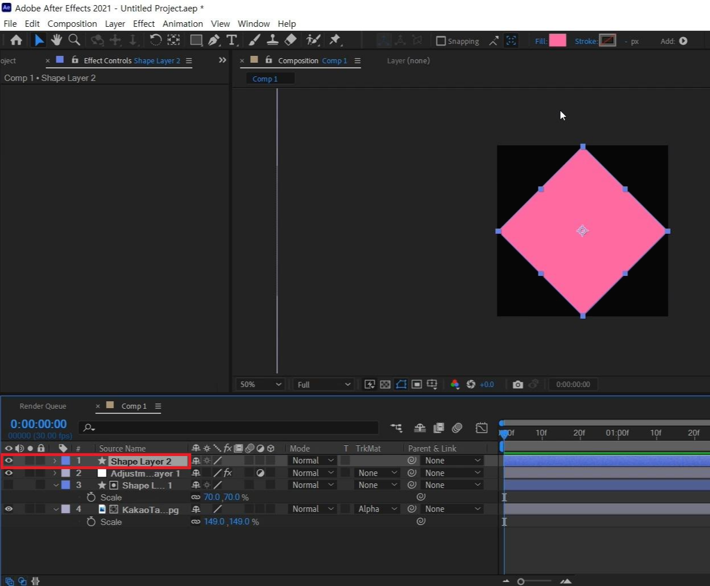Toggle the lock on Effect Controls panel

[75, 60]
